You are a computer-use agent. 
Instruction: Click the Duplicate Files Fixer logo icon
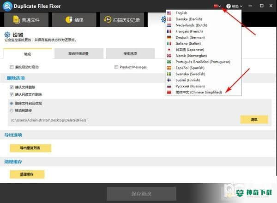(7, 6)
